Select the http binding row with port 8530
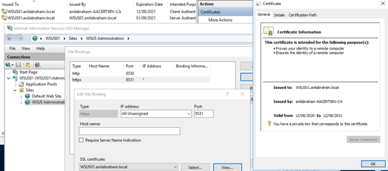The width and height of the screenshot is (388, 171). click(x=140, y=73)
